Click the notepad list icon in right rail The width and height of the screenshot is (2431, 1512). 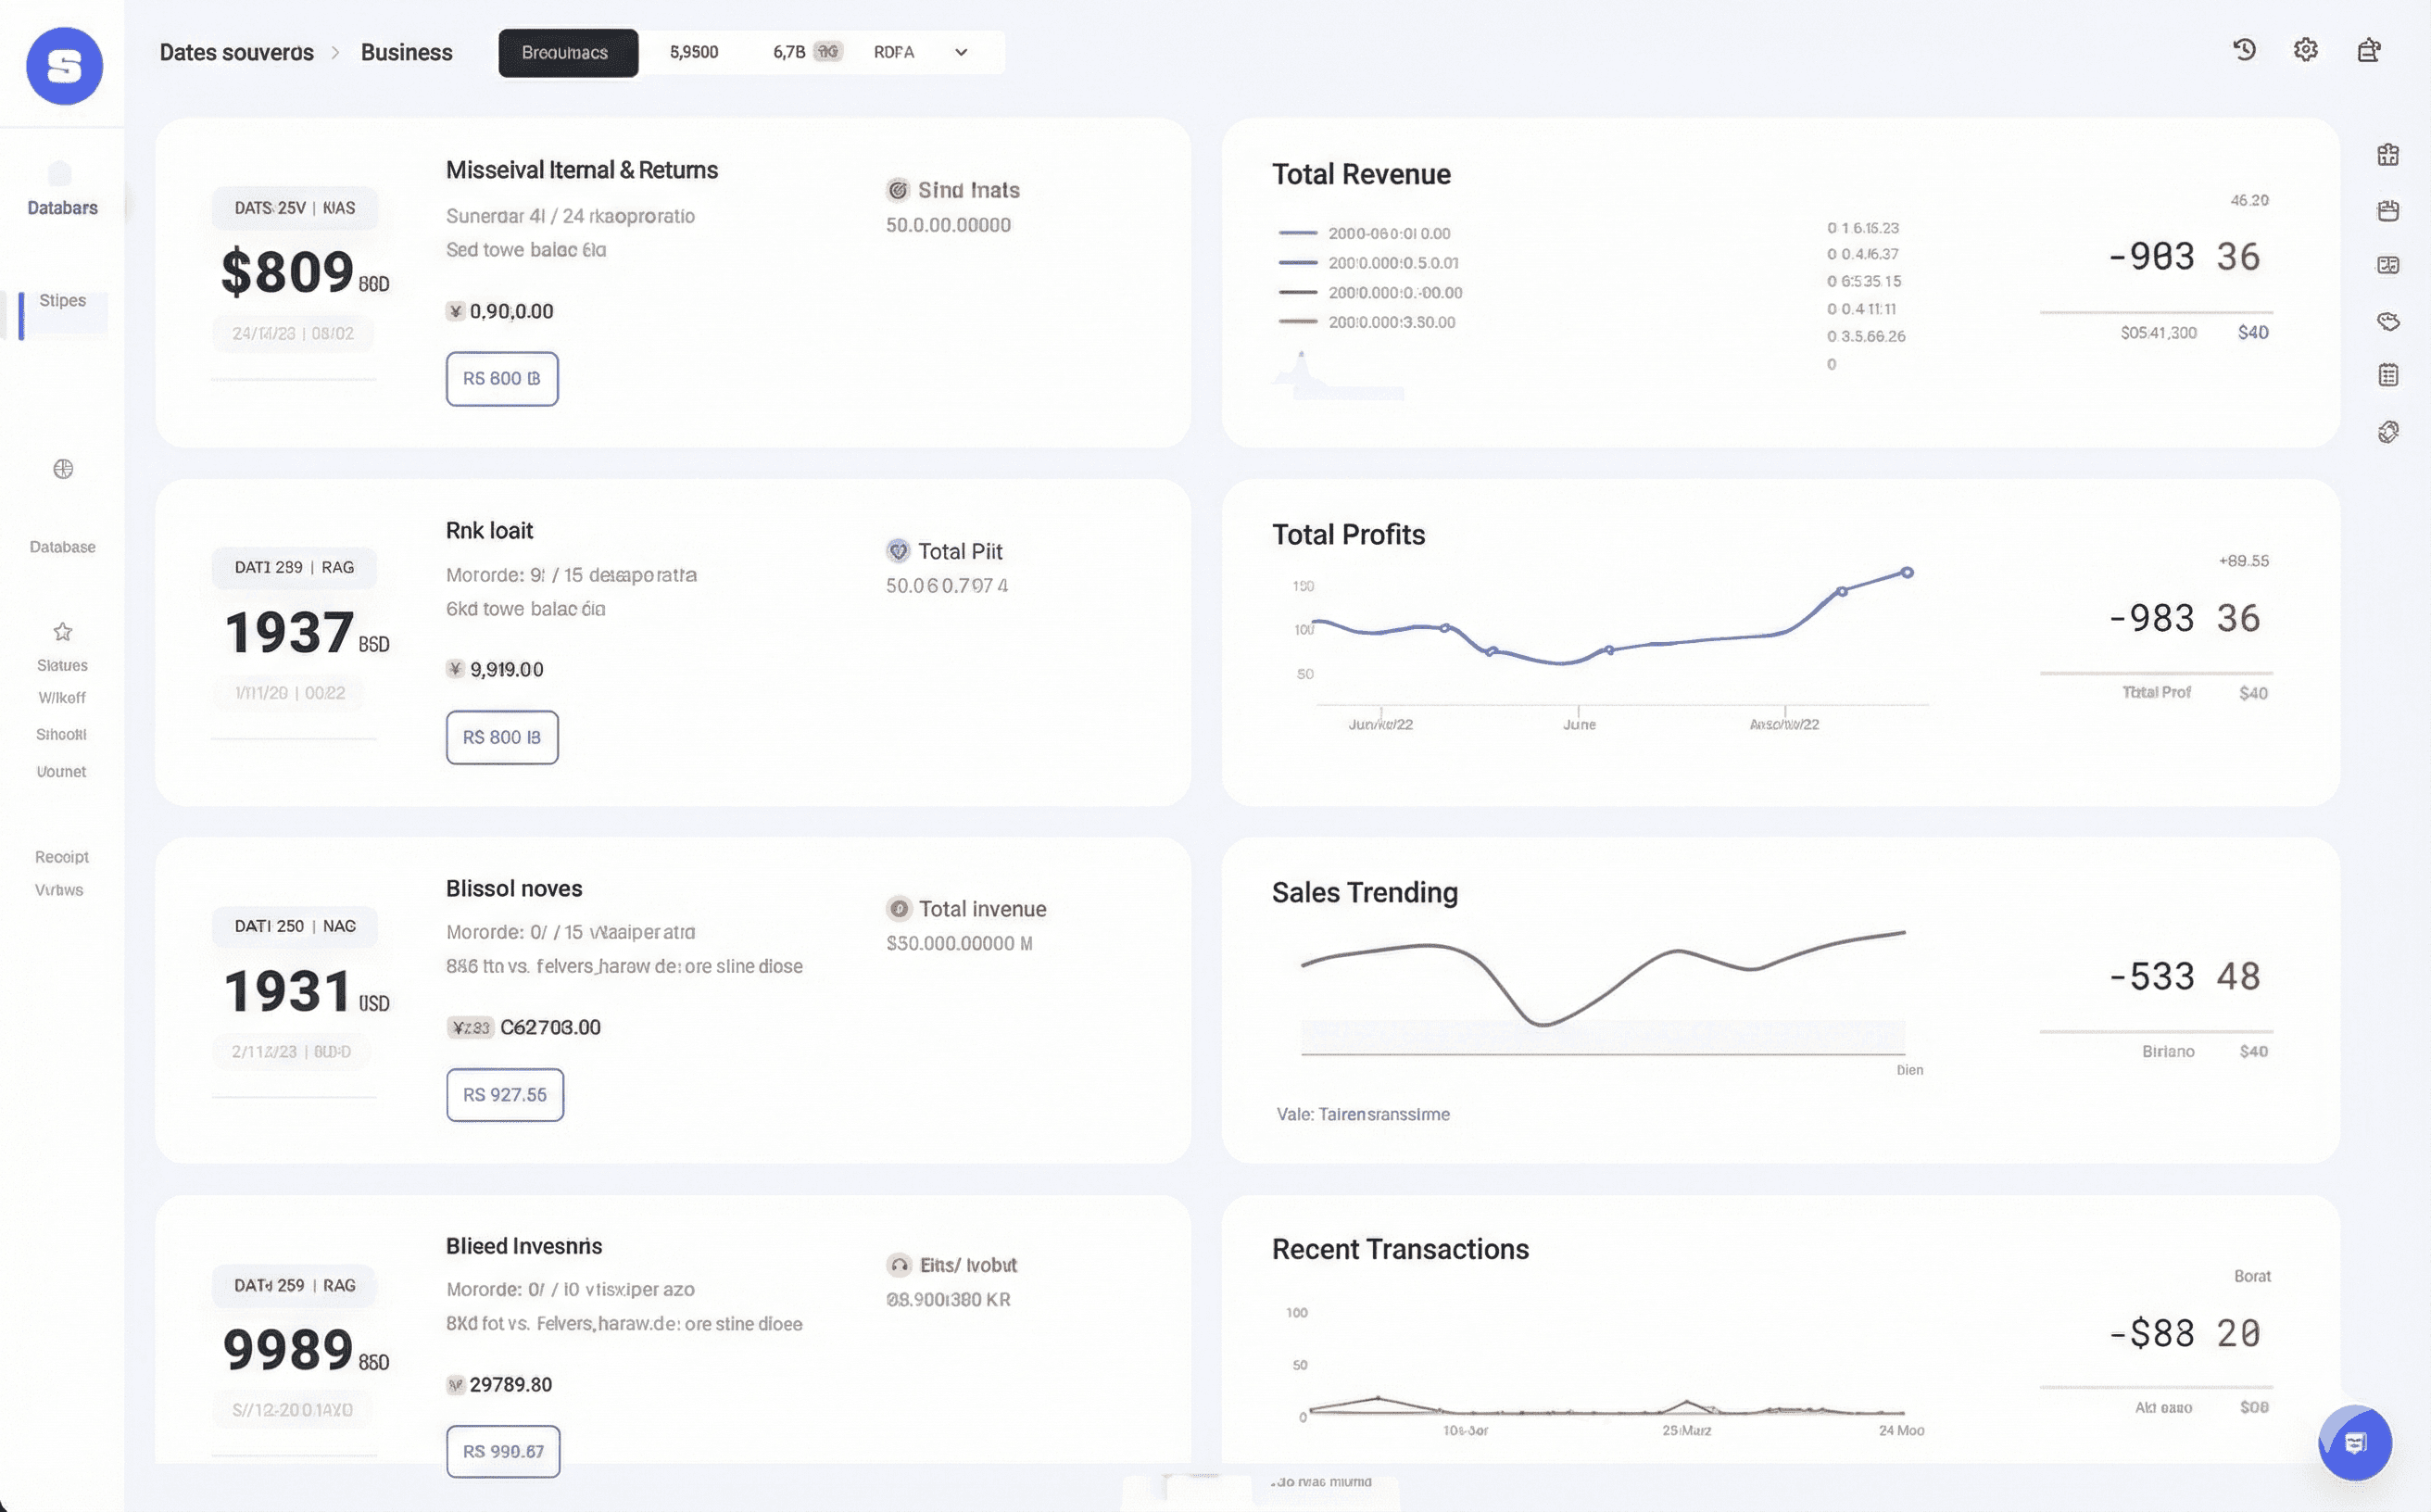[2388, 375]
